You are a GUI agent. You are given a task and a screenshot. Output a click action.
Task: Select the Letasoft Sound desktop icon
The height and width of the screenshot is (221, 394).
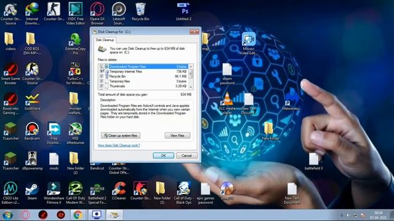coord(119,14)
